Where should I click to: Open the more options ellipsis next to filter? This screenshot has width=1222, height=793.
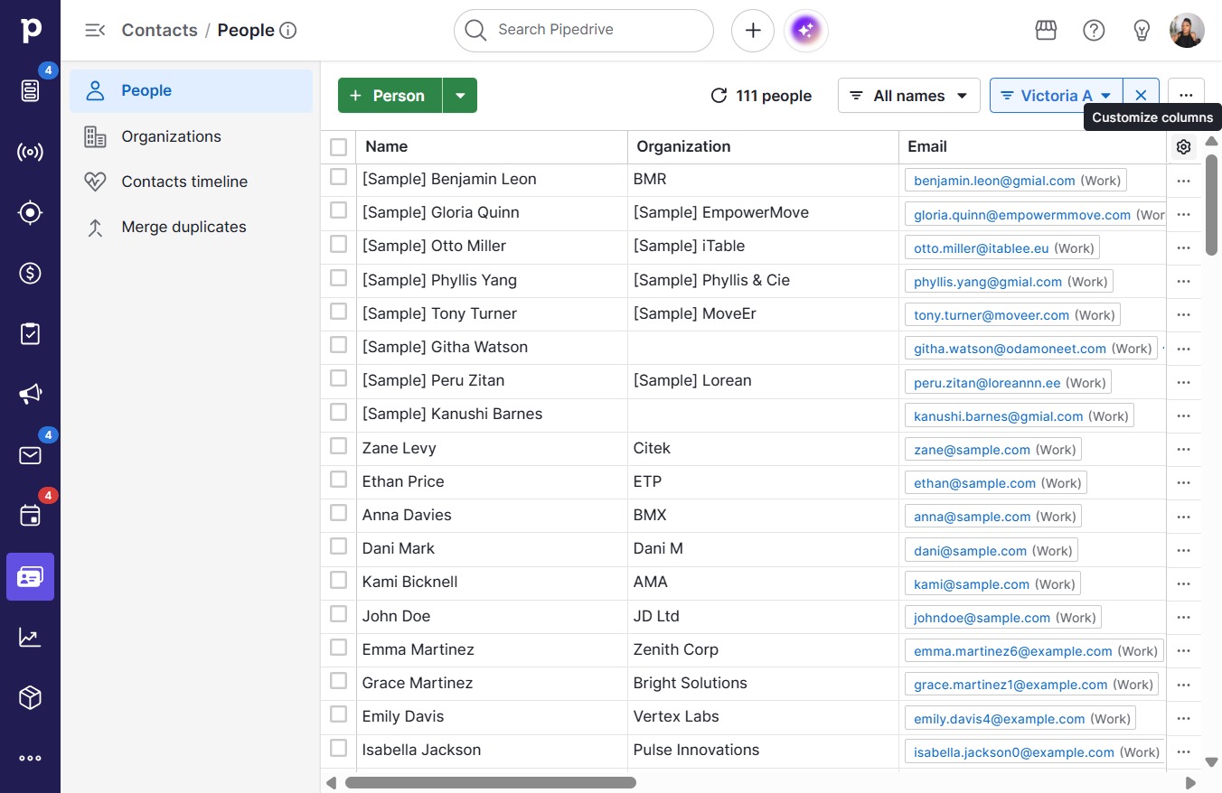click(1186, 96)
